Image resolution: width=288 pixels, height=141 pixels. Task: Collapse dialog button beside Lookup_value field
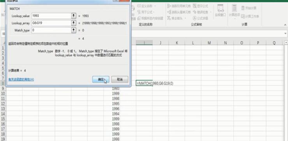pos(74,16)
